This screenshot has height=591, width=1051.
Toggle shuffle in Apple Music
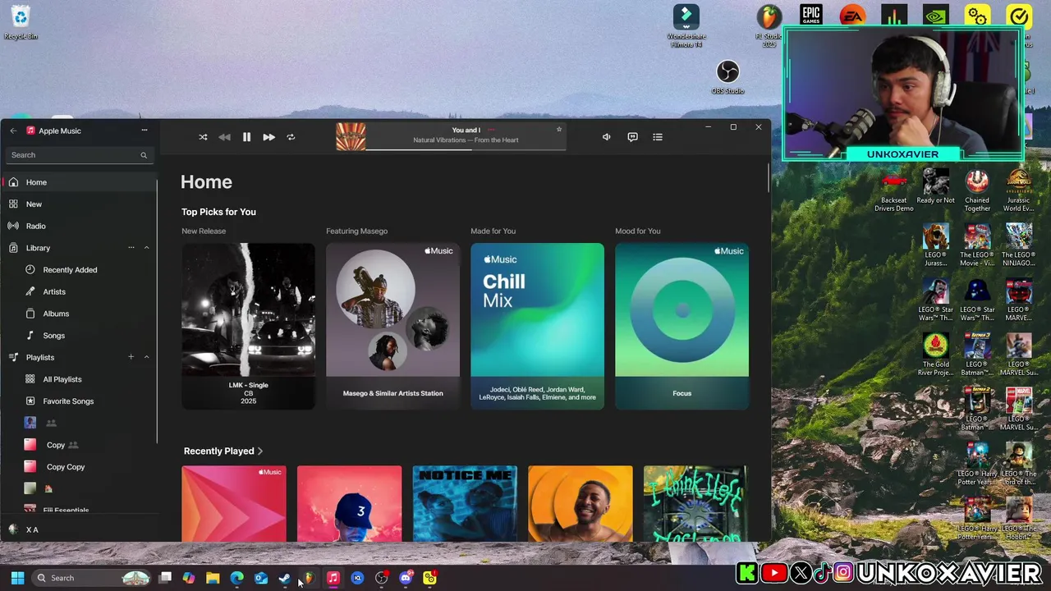tap(203, 137)
